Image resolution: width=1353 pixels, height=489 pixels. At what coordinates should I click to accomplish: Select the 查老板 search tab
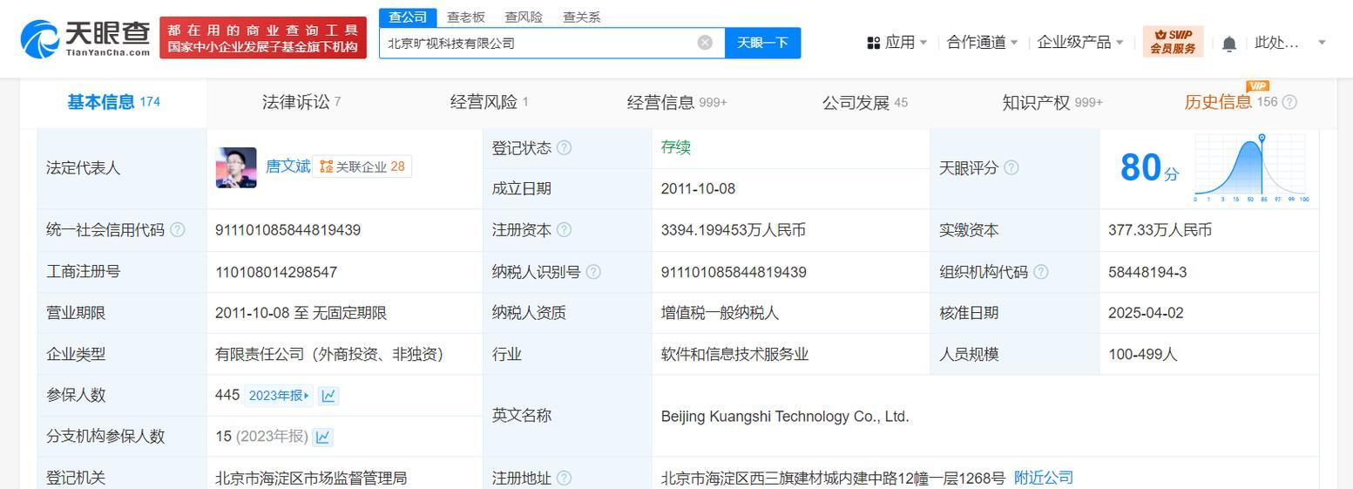coord(466,17)
